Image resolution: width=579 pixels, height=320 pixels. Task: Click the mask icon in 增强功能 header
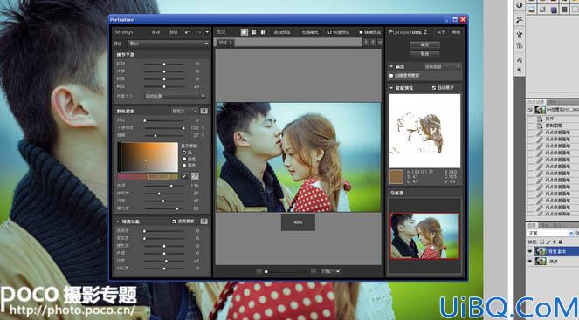[x=203, y=221]
